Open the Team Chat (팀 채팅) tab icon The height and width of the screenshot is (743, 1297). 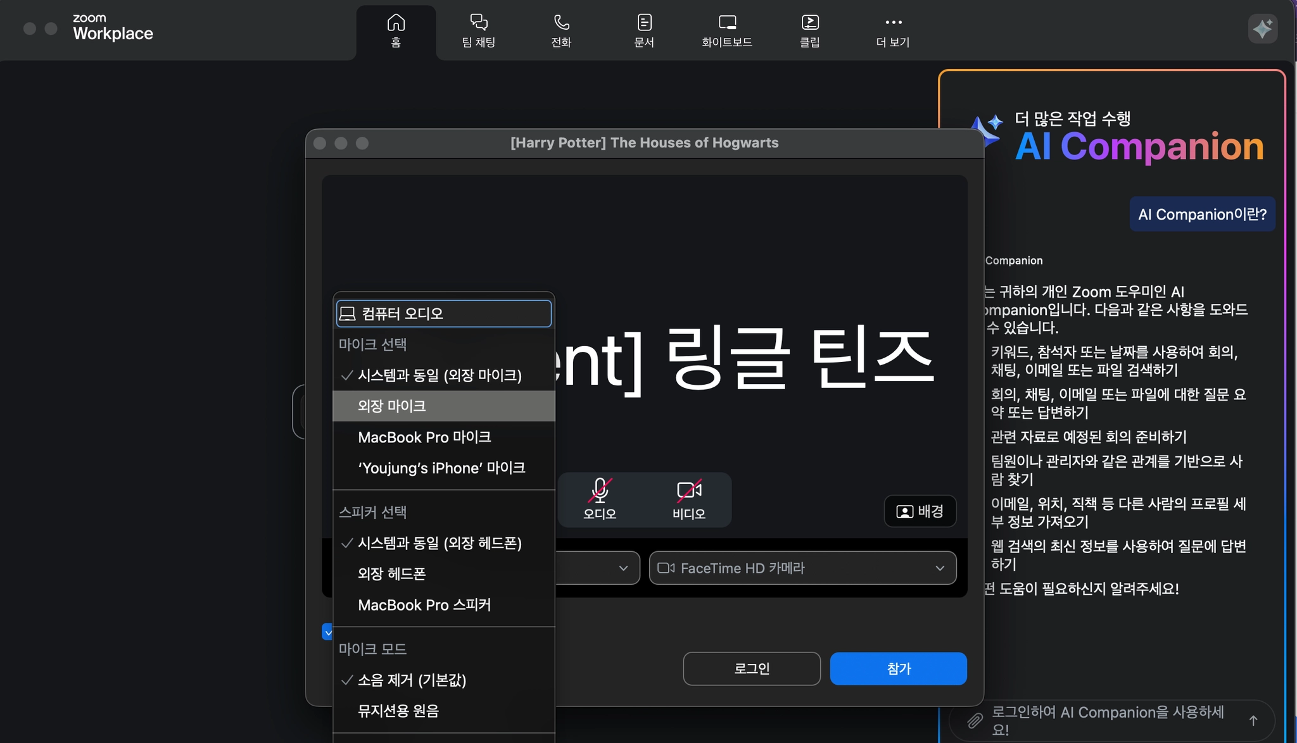[x=478, y=23]
